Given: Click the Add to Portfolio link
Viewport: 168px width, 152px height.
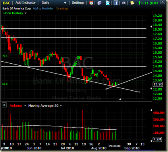Looking at the screenshot, I should pos(43,8).
